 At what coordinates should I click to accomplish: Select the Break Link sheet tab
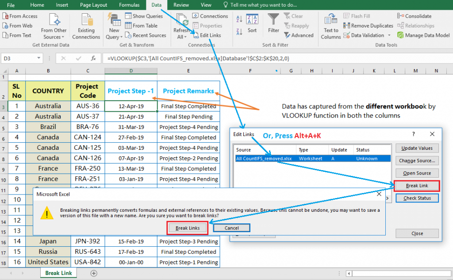(59, 273)
